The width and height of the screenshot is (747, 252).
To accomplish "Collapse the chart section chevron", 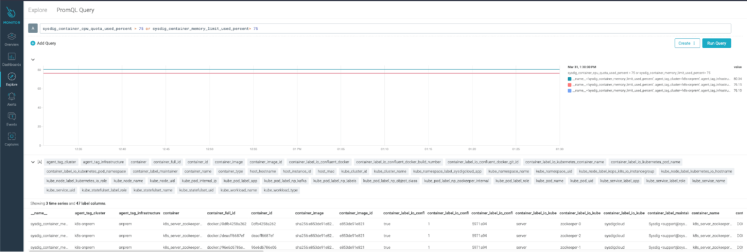I will coord(33,59).
